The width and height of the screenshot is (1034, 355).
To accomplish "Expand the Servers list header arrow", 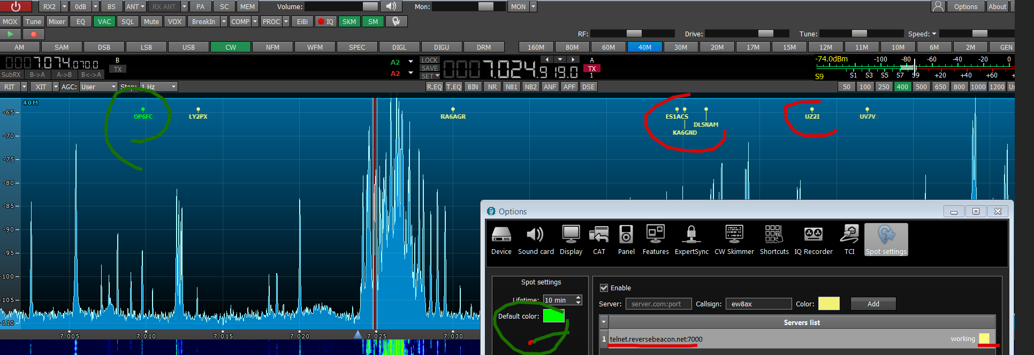I will [x=604, y=322].
